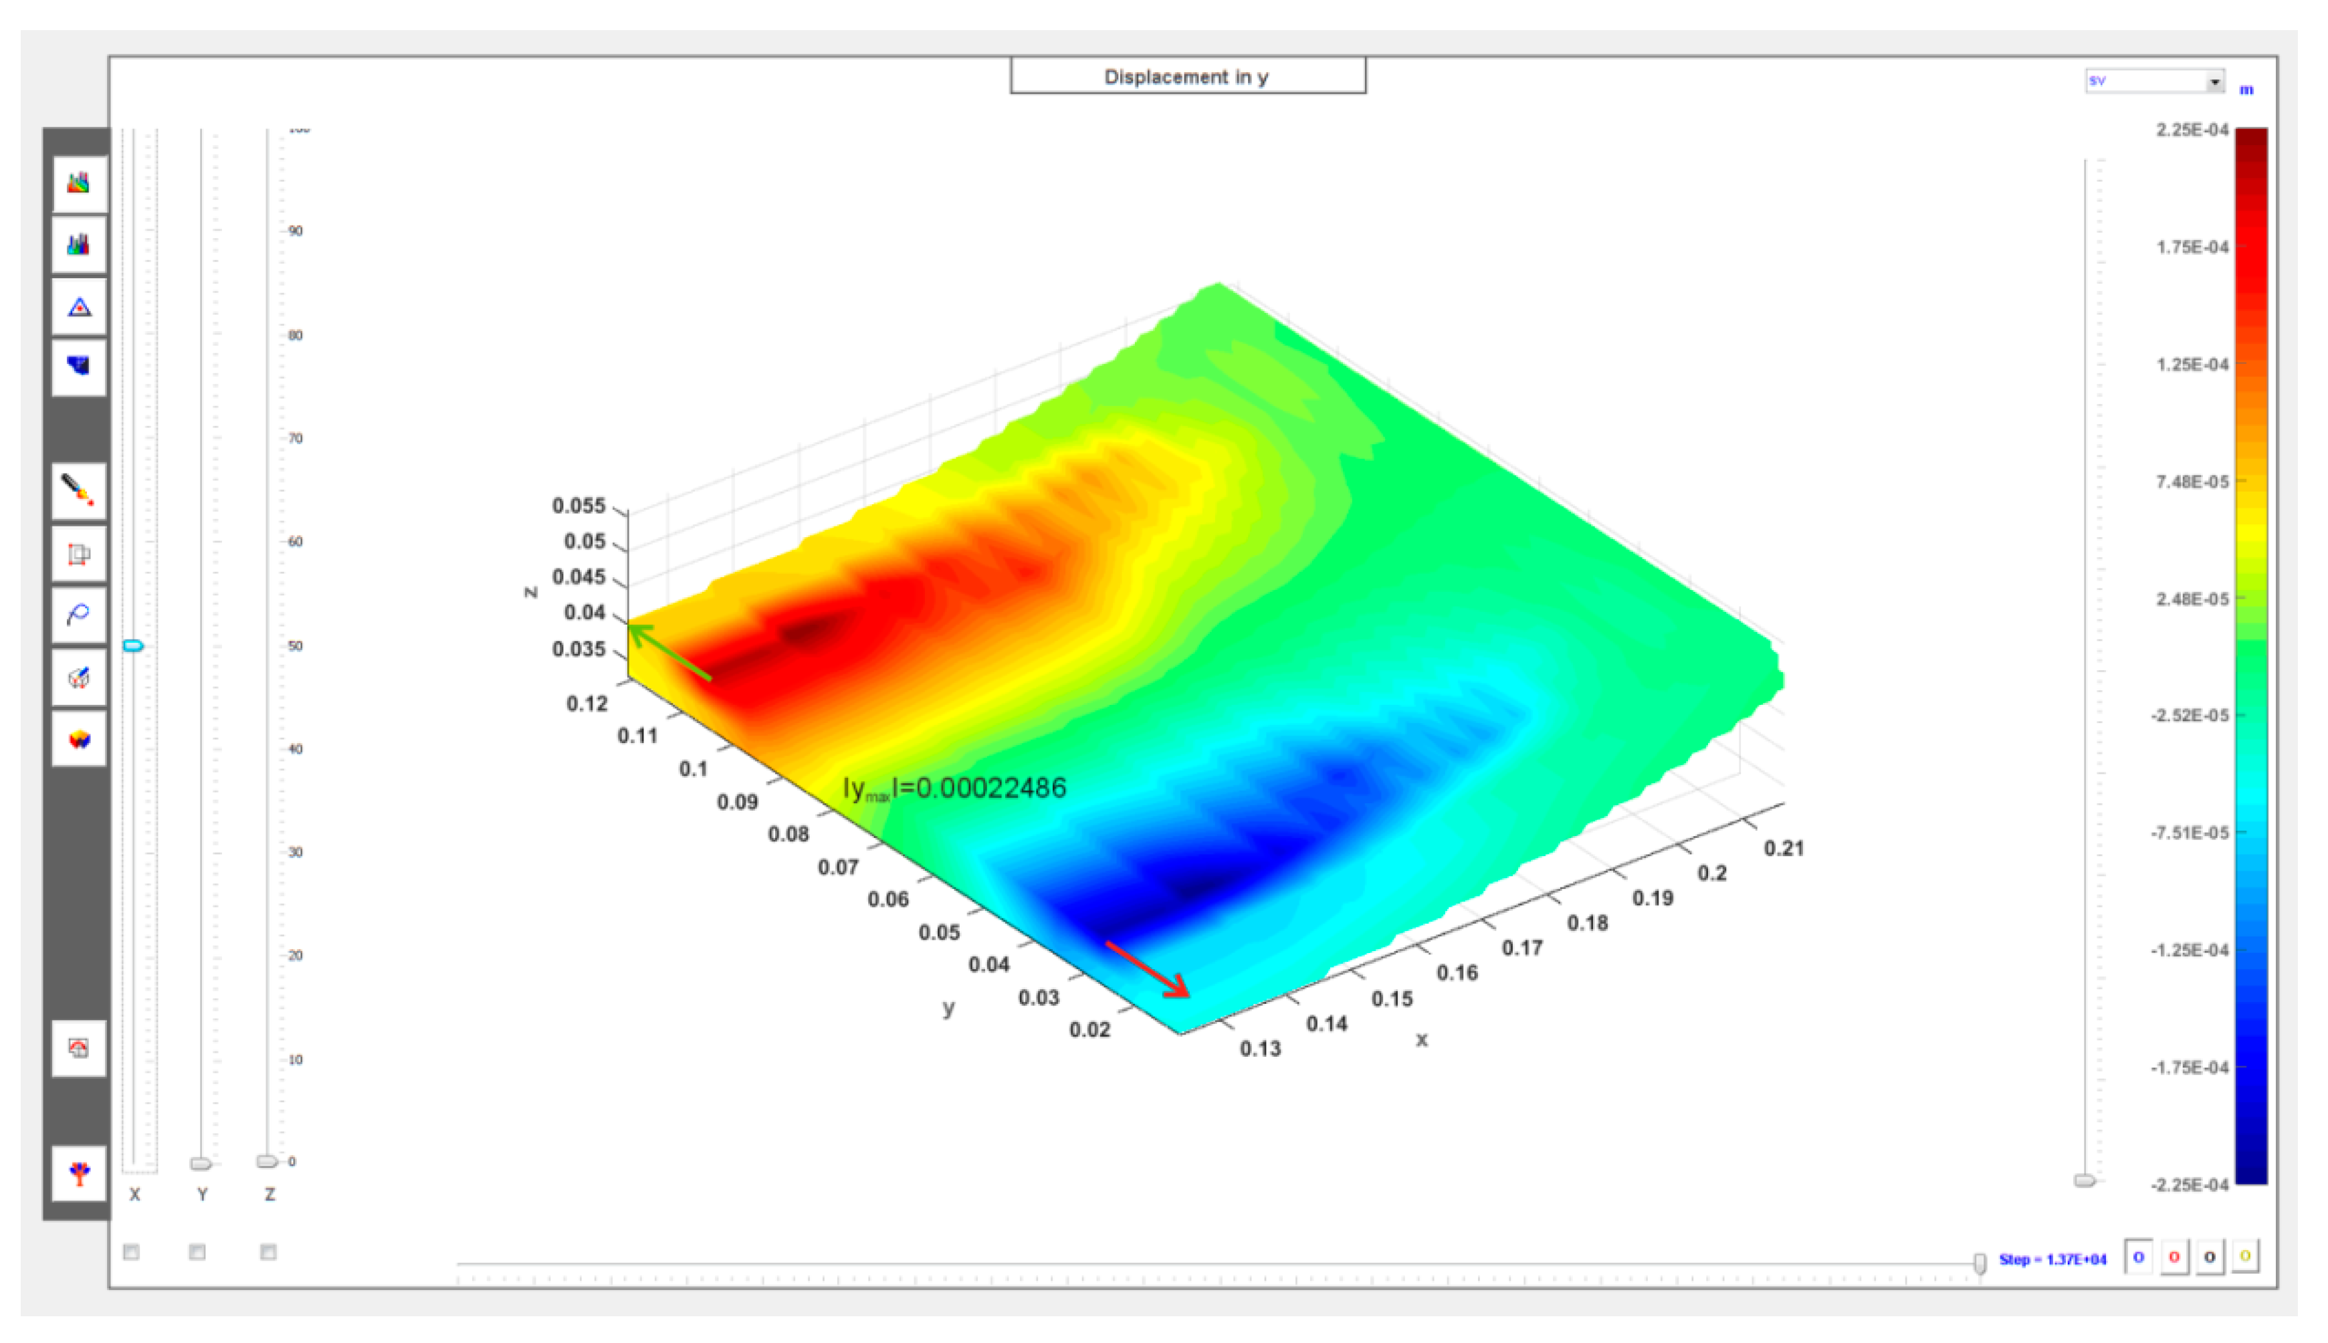
Task: Click the blue solid geometry icon
Action: click(x=78, y=367)
